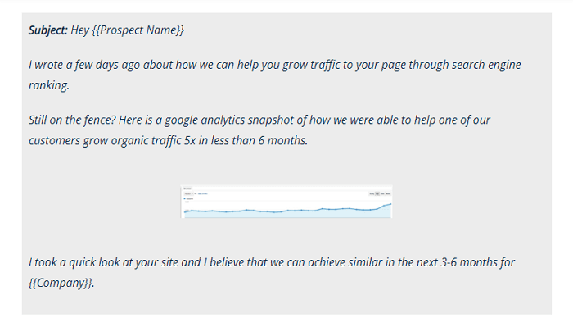Click the bold 'Subject:' label
Viewport: 573px width, 318px height.
(48, 30)
